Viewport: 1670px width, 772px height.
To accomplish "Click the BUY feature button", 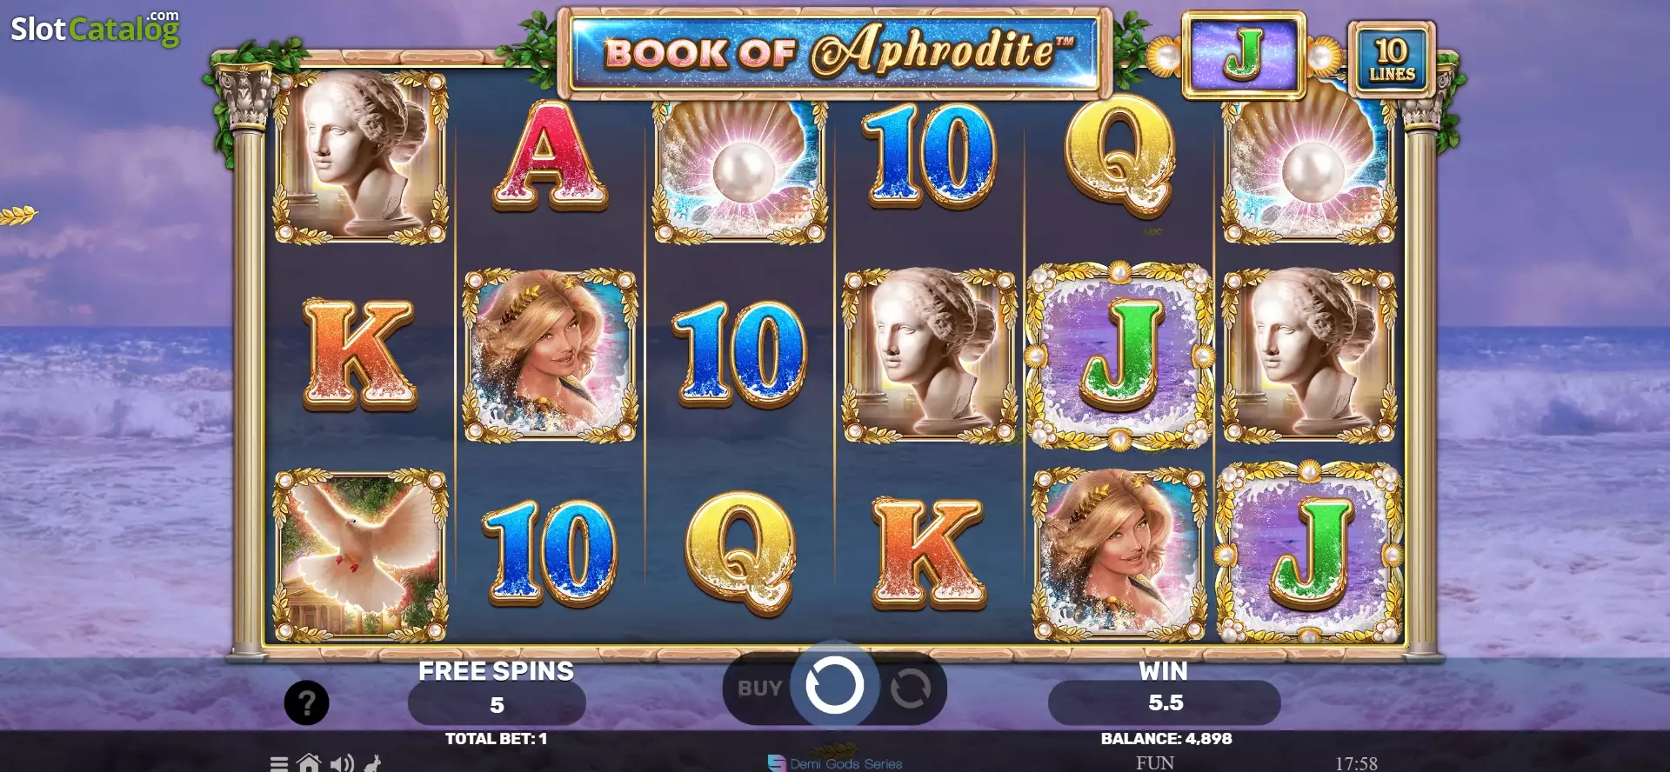I will pyautogui.click(x=760, y=688).
